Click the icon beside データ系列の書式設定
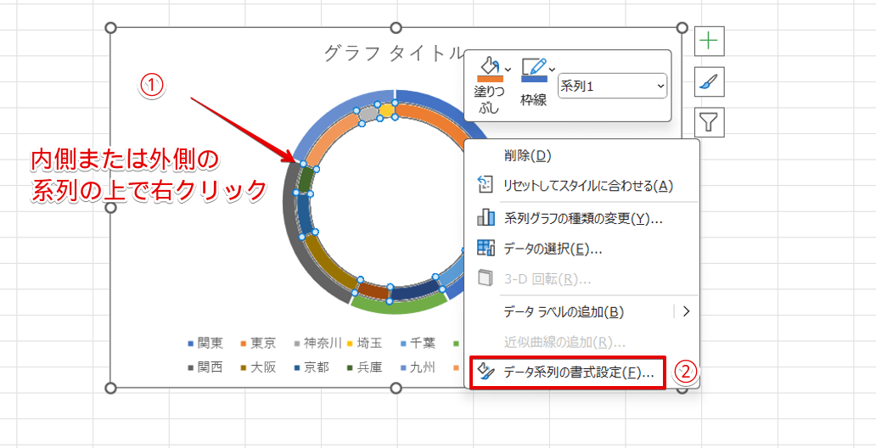Screen dimensions: 876x448 point(486,372)
